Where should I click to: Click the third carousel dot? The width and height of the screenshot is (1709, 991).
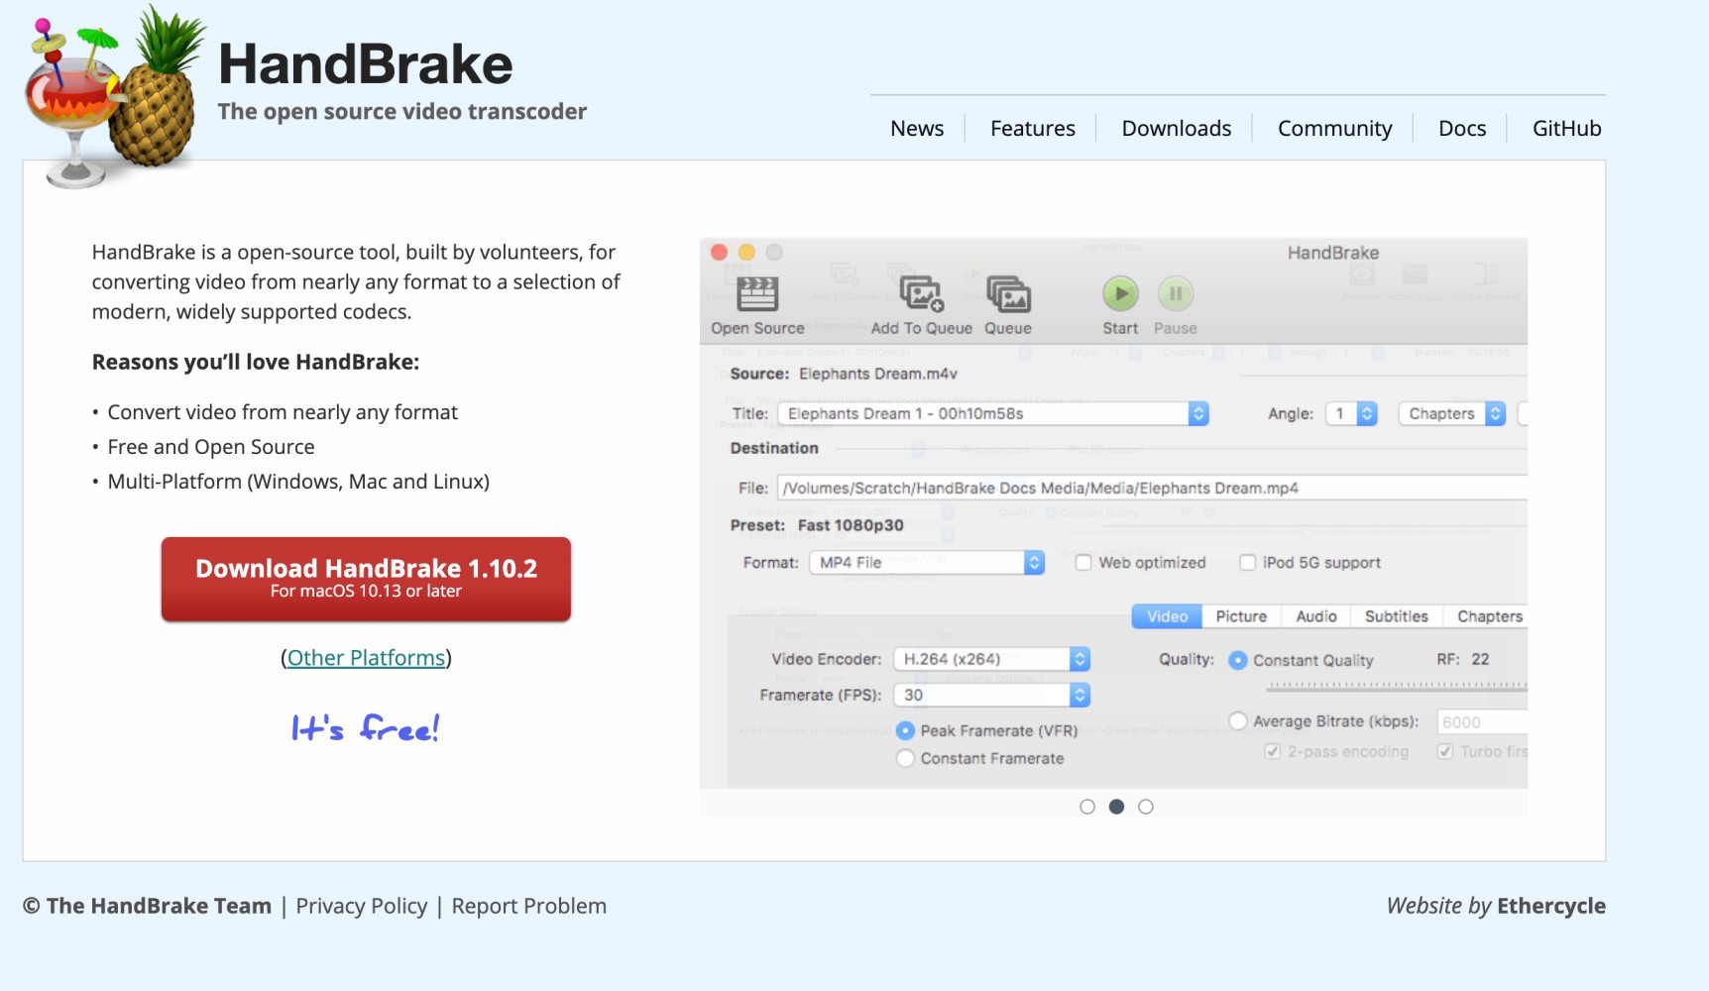point(1146,807)
